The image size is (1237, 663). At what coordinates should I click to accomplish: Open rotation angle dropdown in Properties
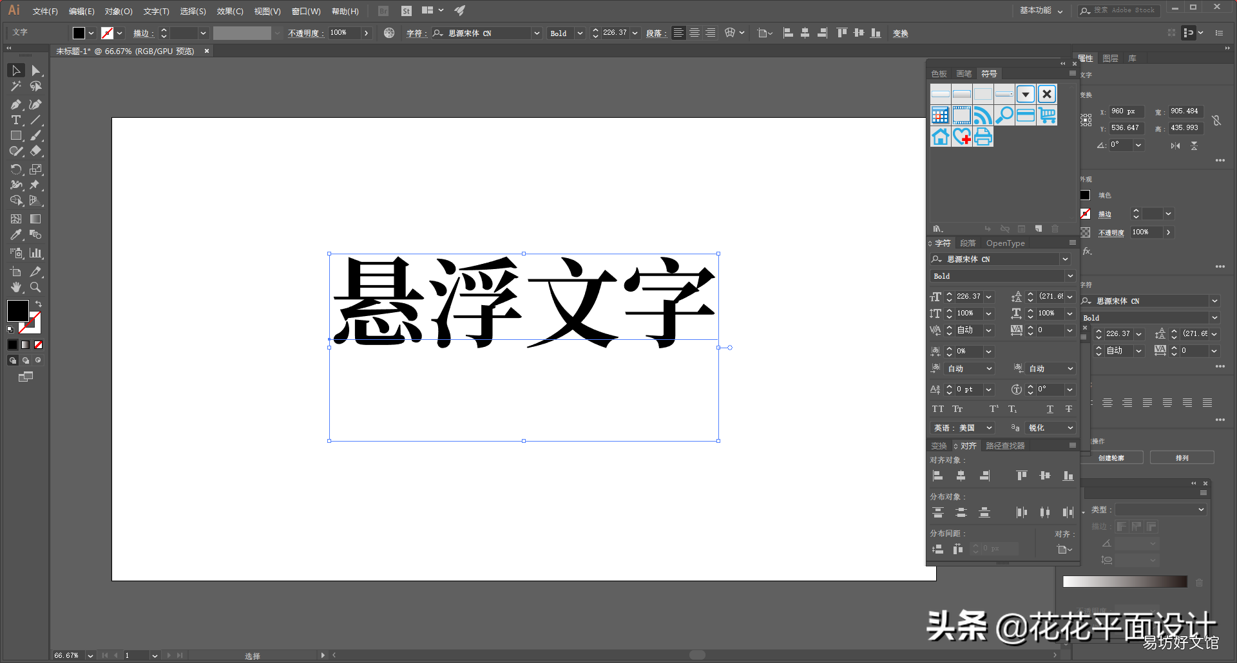[1138, 145]
